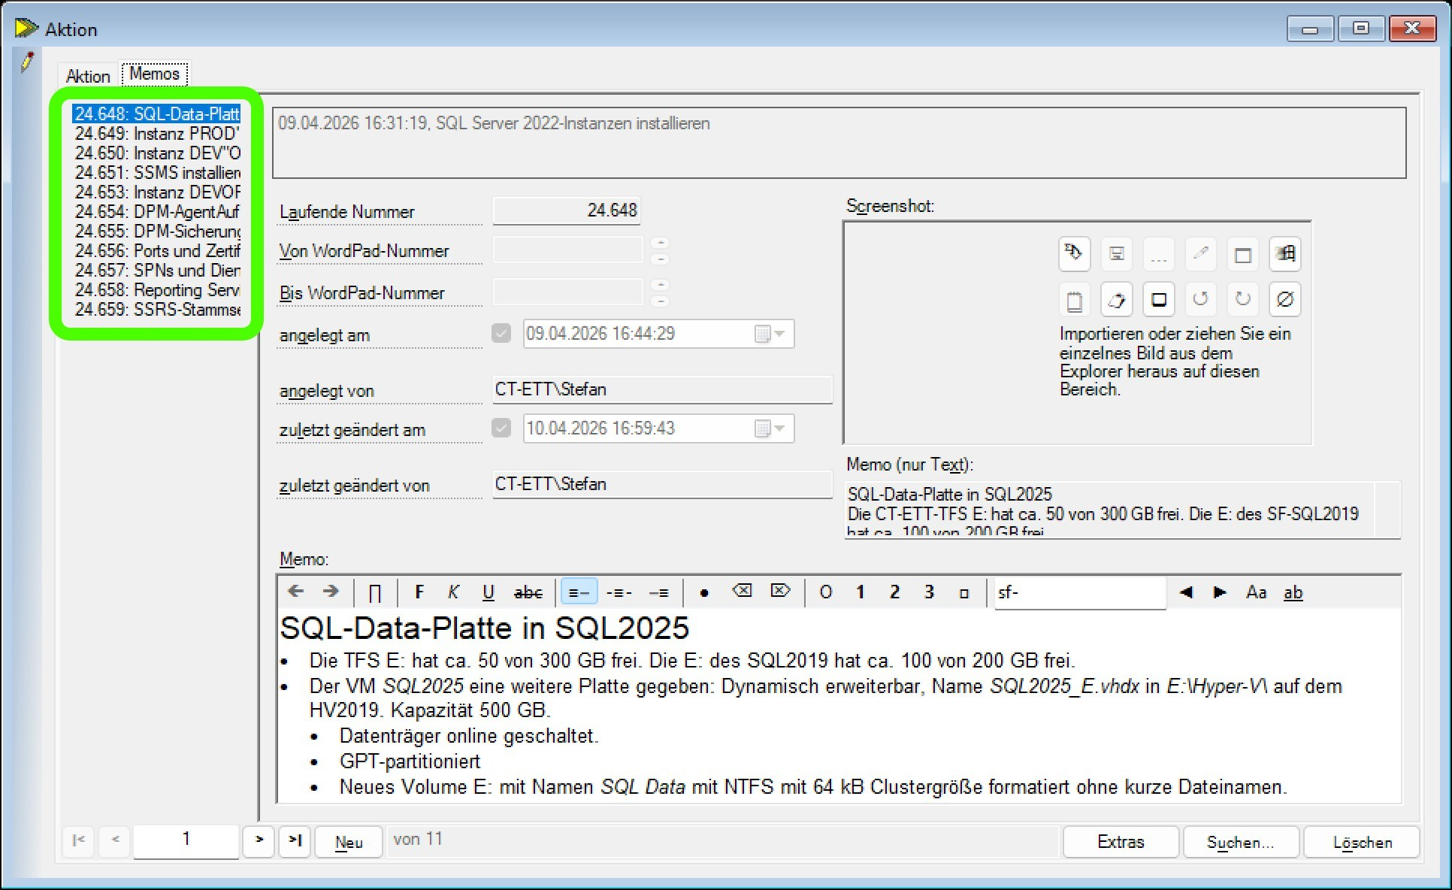Click the underline U formatting button
The height and width of the screenshot is (890, 1452).
coord(488,592)
